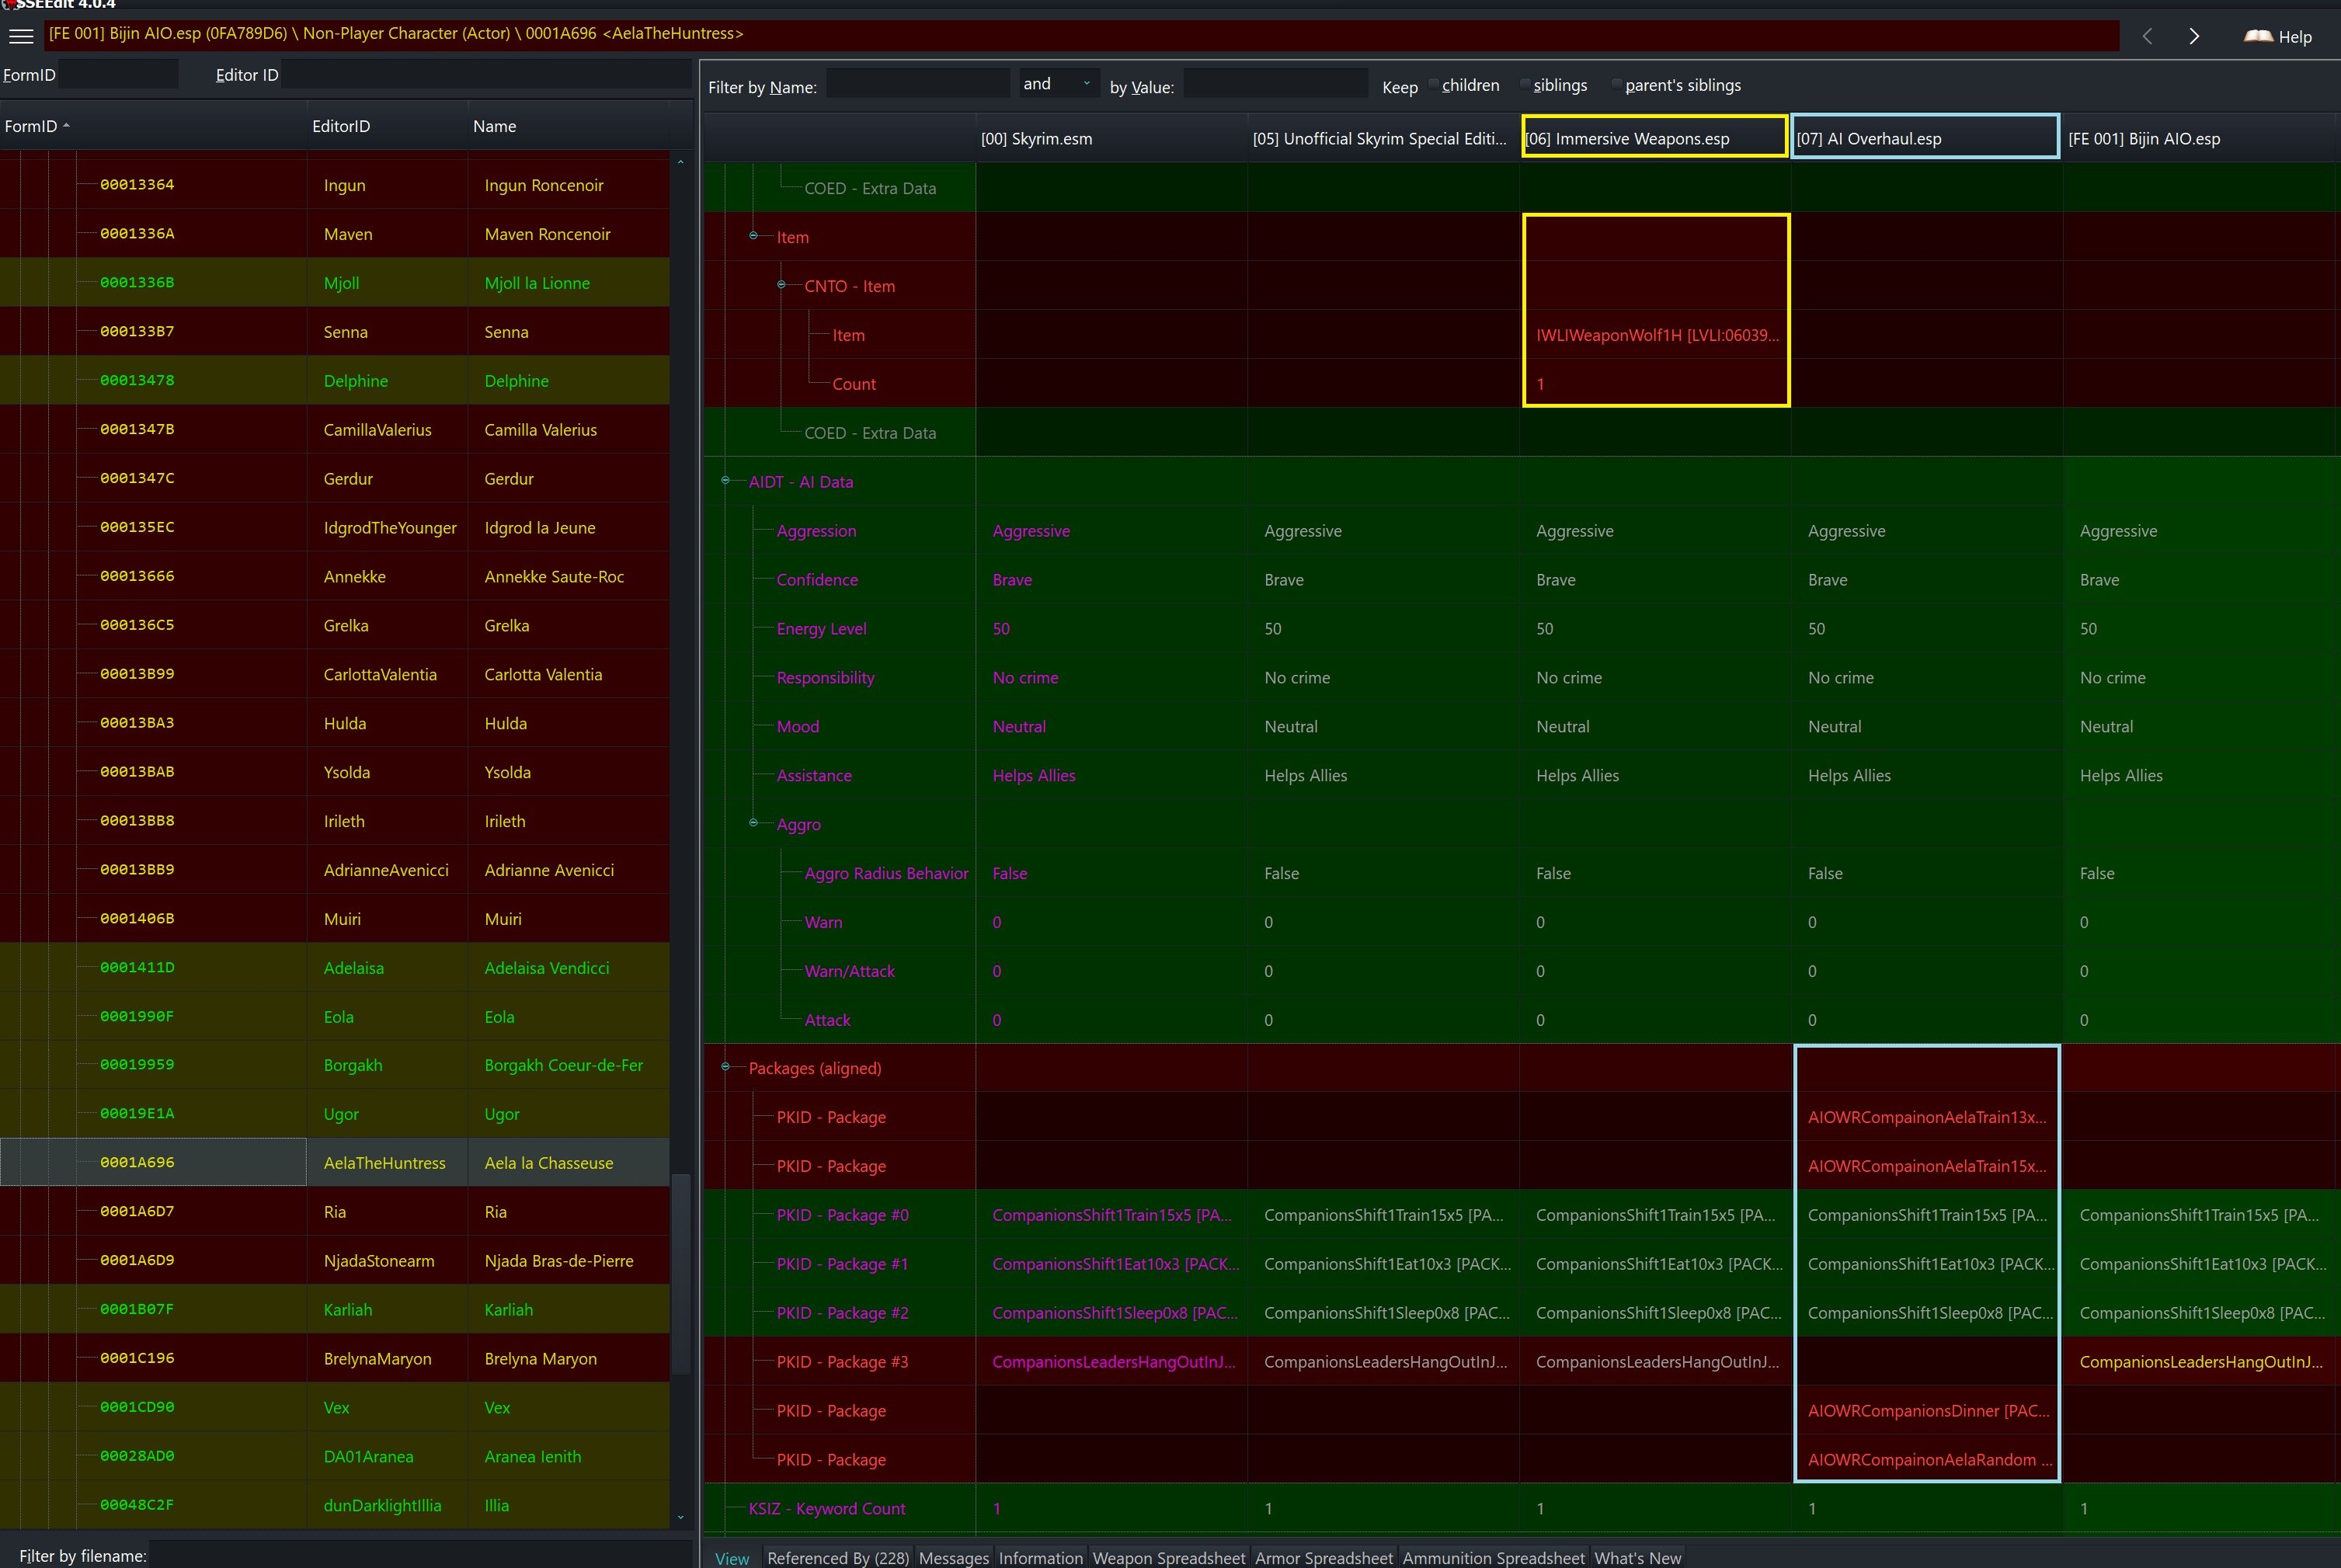Select the Njada Bras-de-Pierre record
The image size is (2341, 1568).
coord(335,1261)
